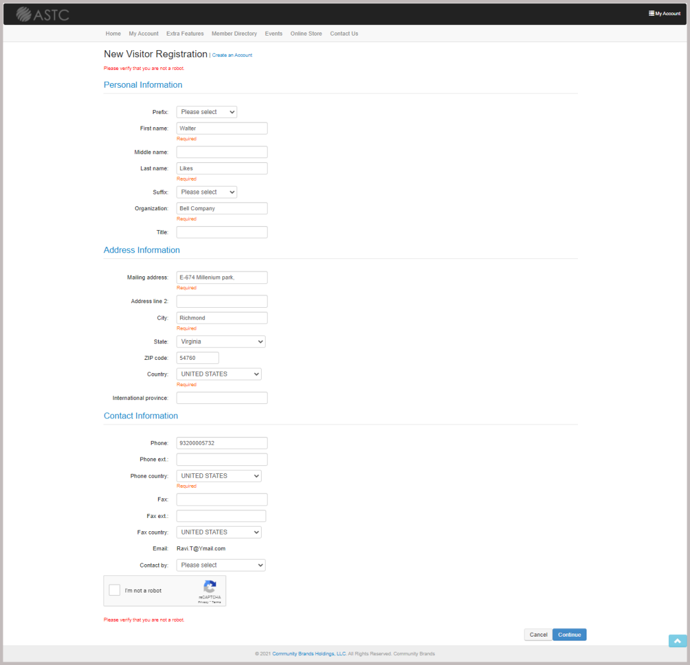Open the Contact by dropdown

(220, 565)
